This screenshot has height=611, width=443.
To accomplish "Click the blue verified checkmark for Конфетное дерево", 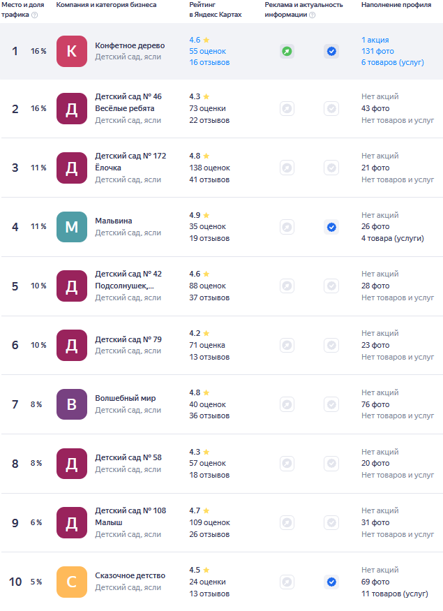I will [x=331, y=51].
